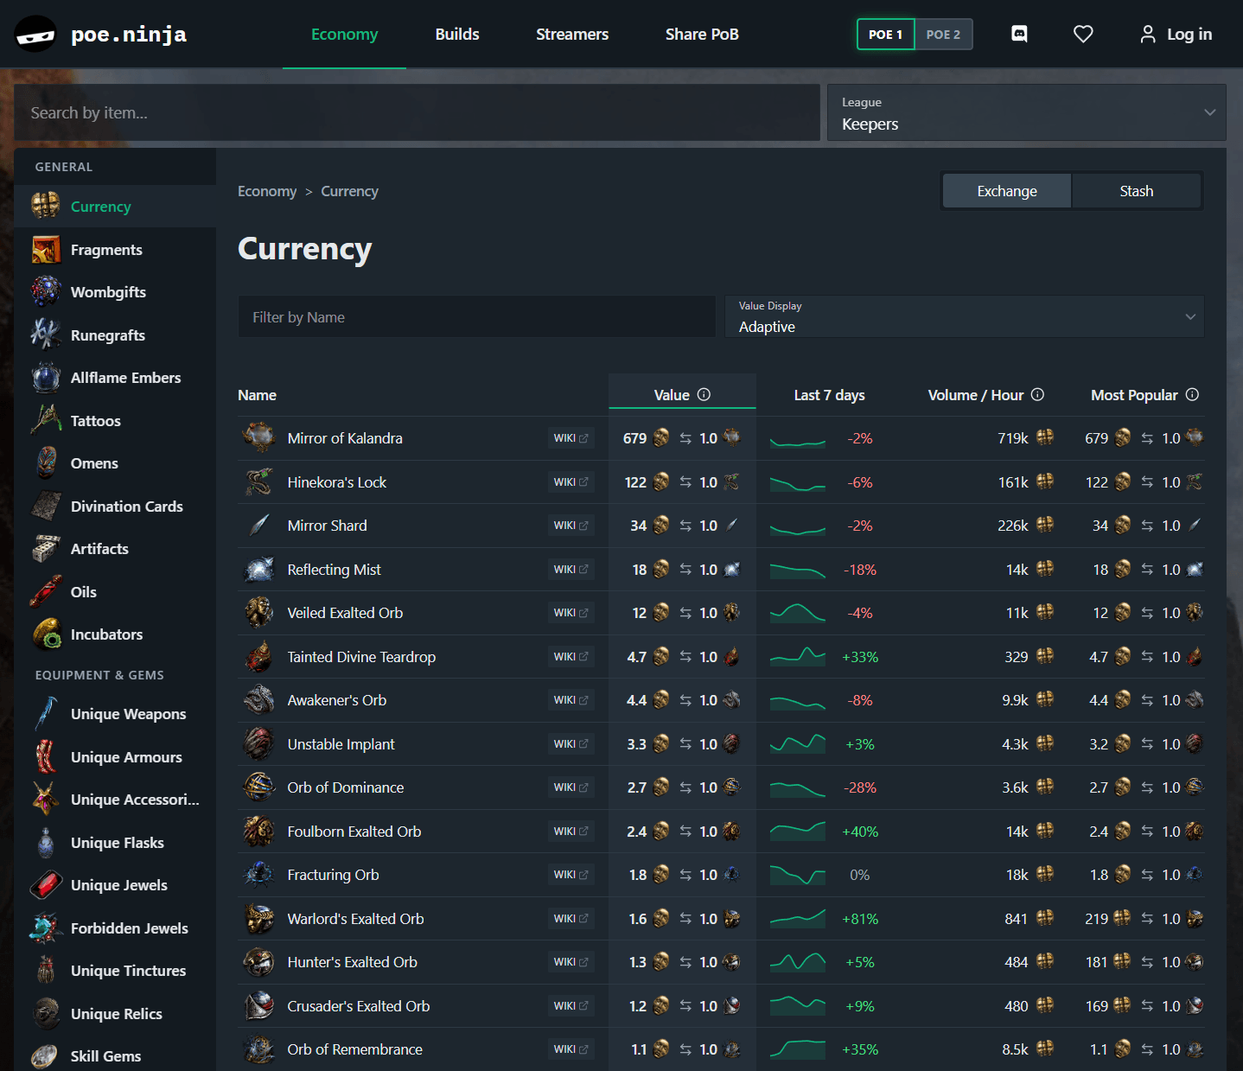Open the League dropdown showing Keepers
1243x1071 pixels.
click(x=1026, y=112)
